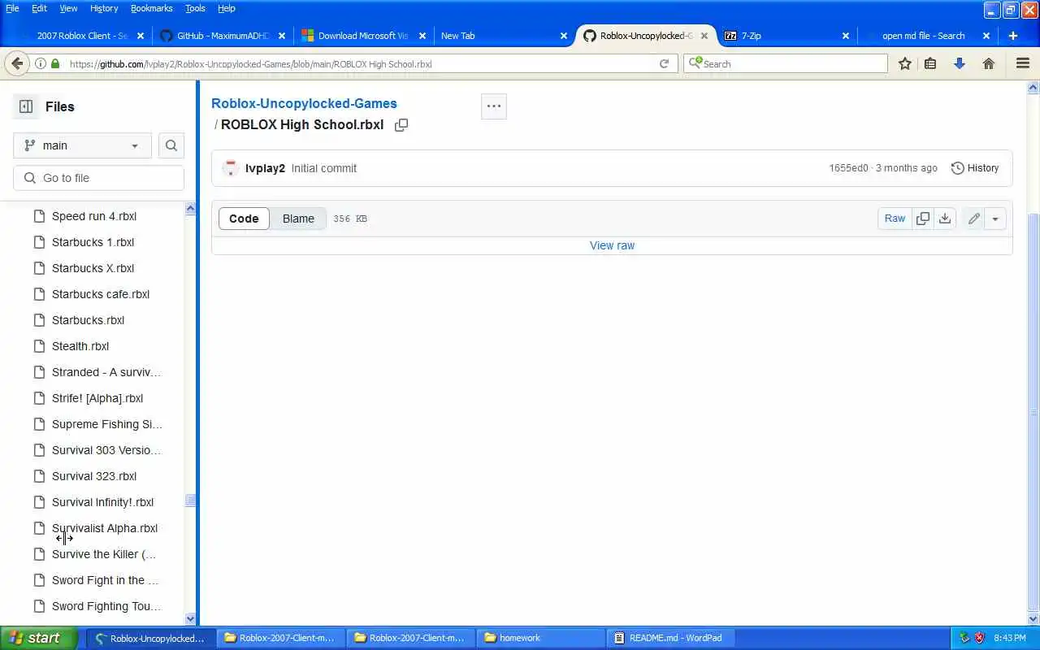The image size is (1040, 650).
Task: Edit file pencil icon
Action: point(974,219)
